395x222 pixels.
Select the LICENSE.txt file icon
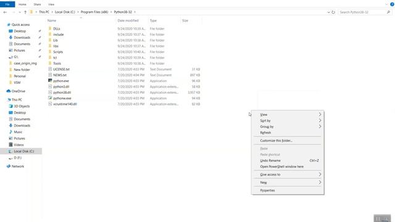pos(50,69)
